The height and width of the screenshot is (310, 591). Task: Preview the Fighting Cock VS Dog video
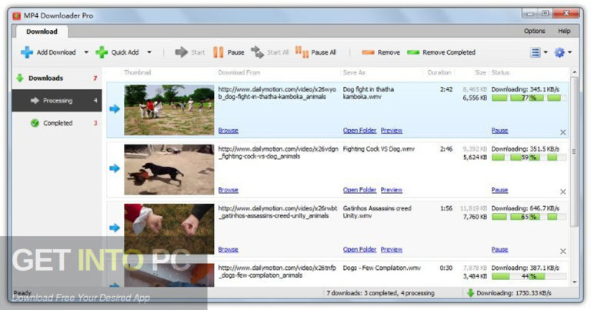391,190
